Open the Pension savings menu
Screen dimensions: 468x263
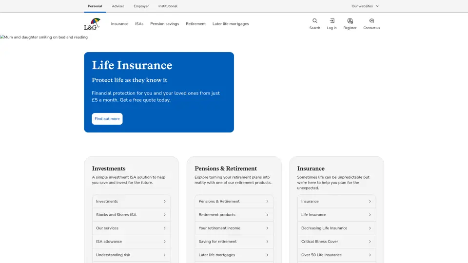(x=164, y=24)
